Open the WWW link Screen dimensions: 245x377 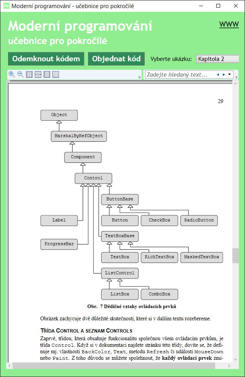click(229, 25)
